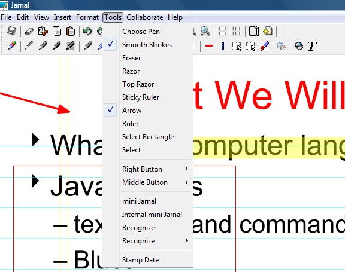Click Stamp Date menu entry

[147, 259]
